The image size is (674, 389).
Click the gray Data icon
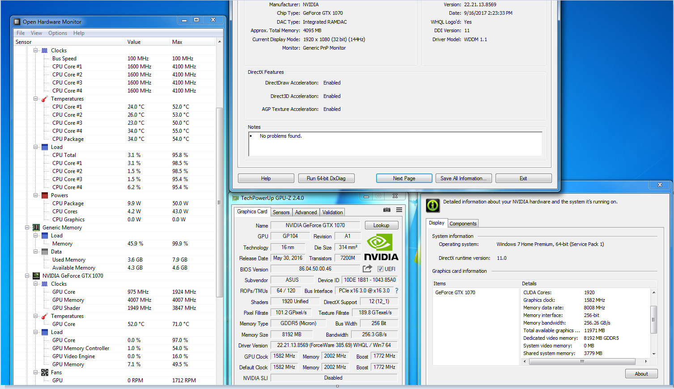click(x=45, y=252)
